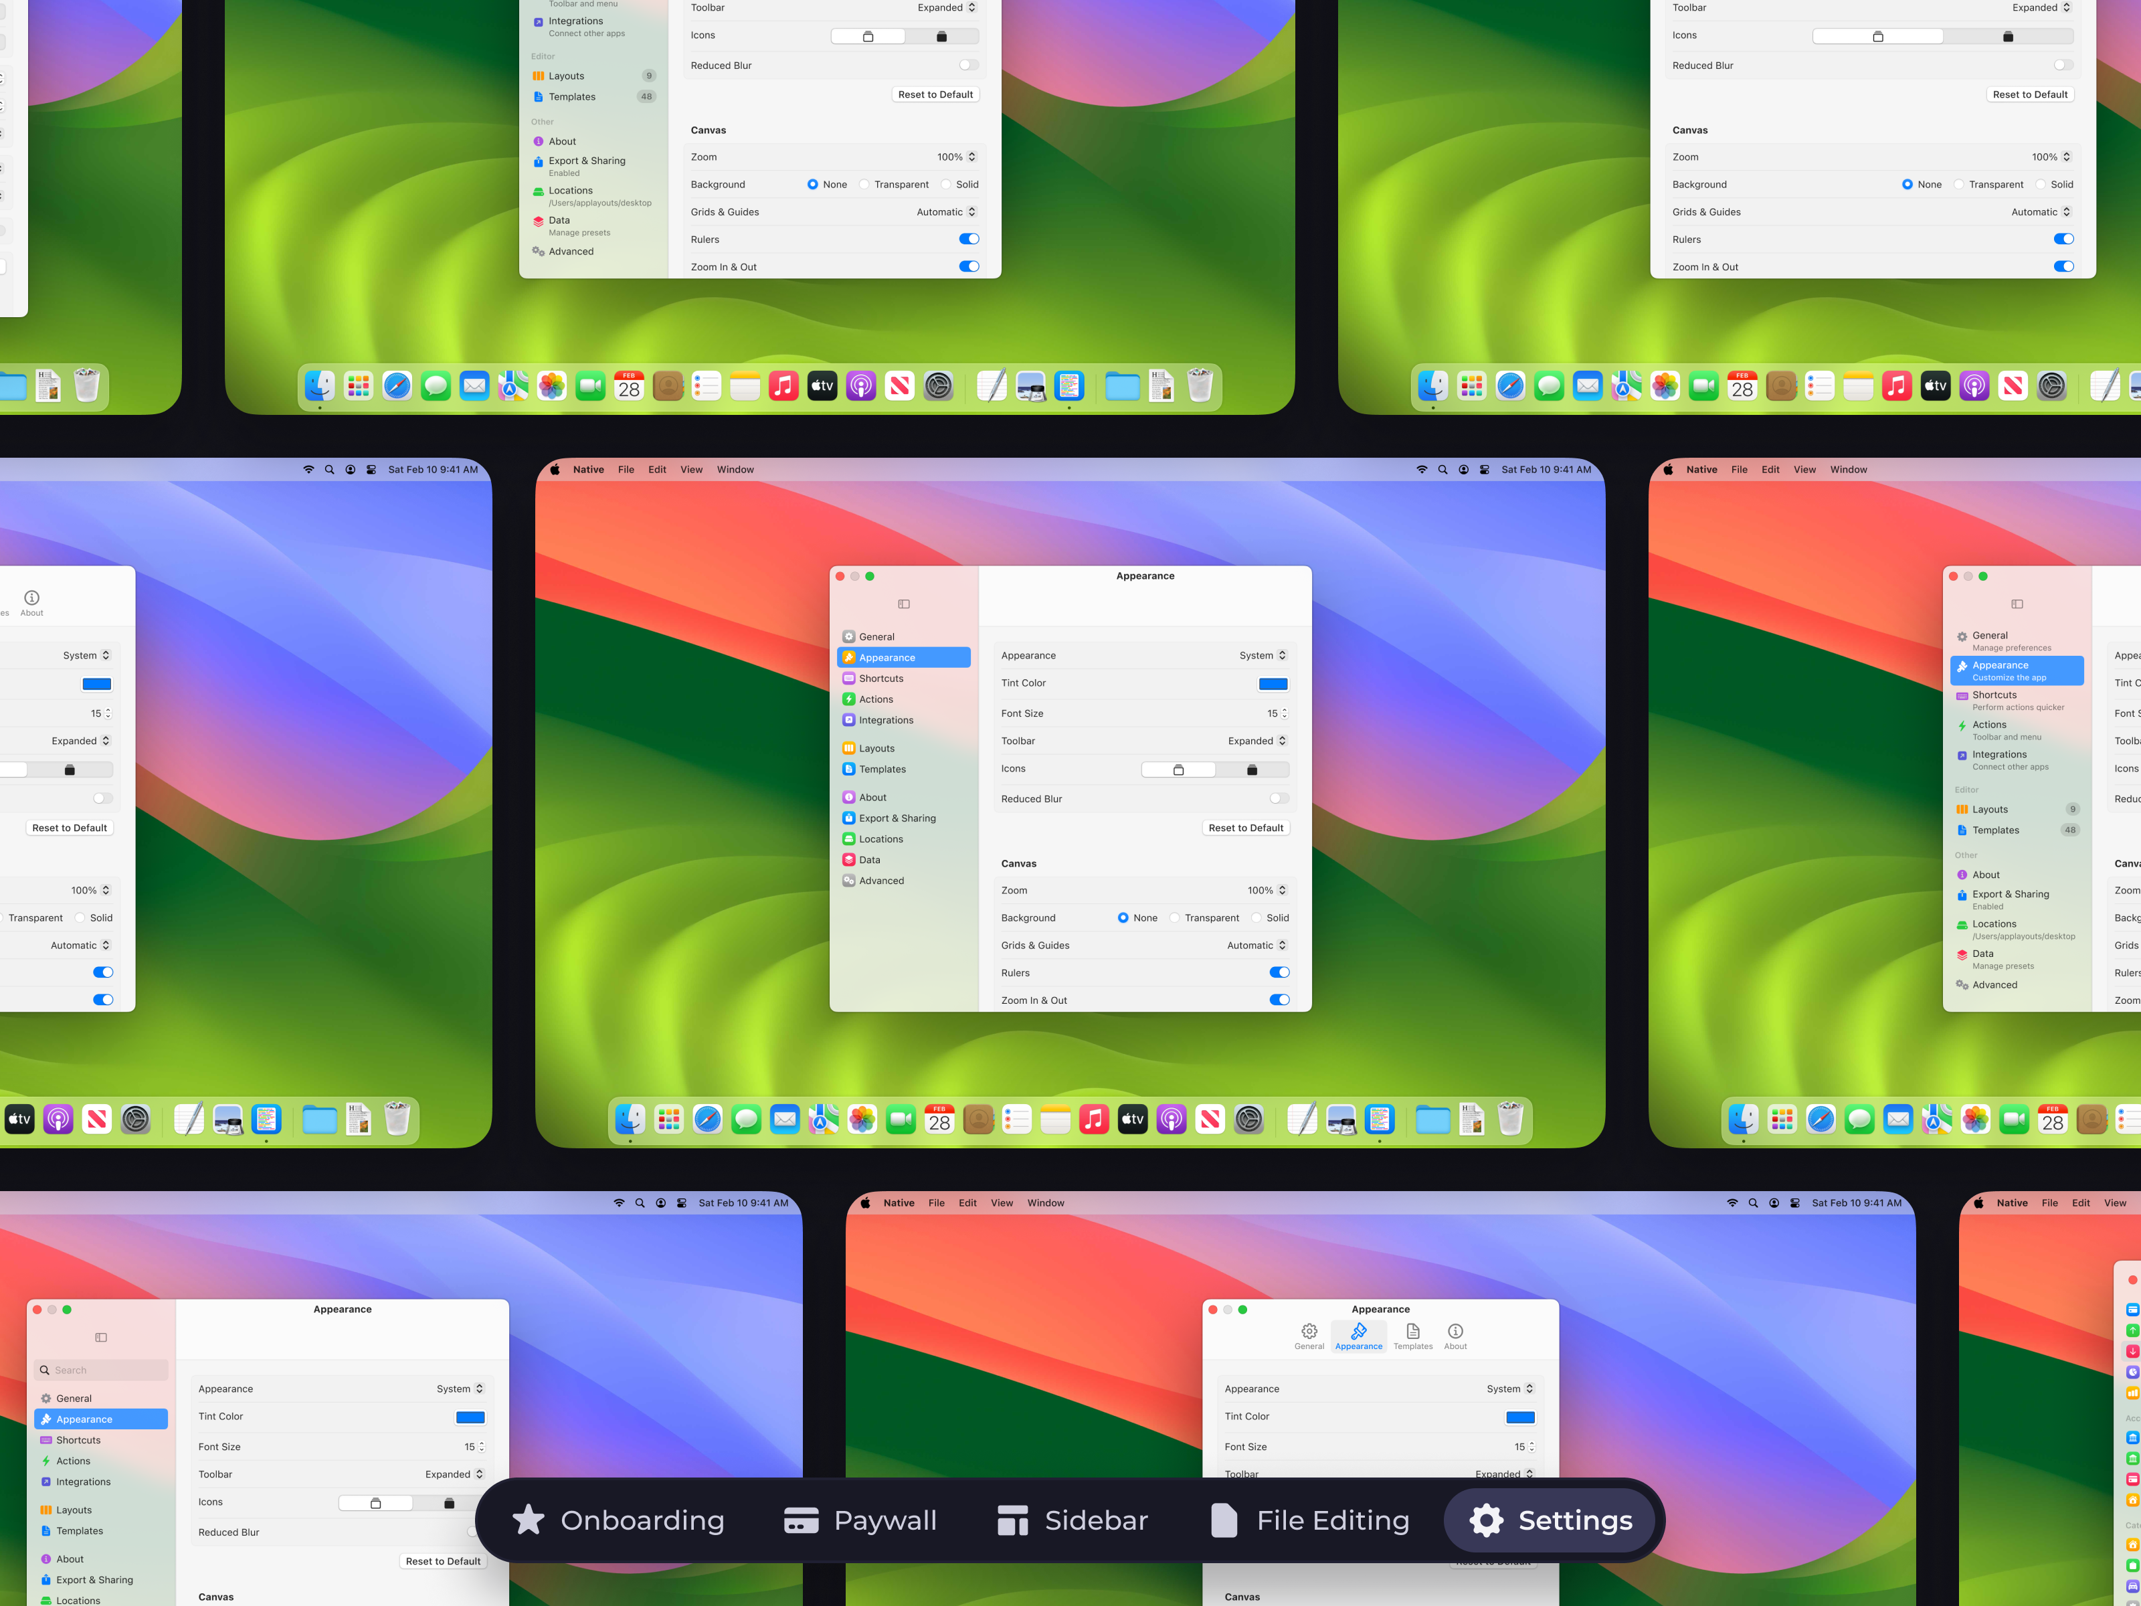Open Advanced in center window's sidebar
Viewport: 2141px width, 1606px height.
click(903, 880)
